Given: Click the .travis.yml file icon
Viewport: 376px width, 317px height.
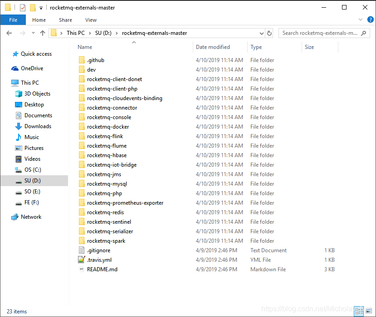Looking at the screenshot, I should (x=82, y=260).
